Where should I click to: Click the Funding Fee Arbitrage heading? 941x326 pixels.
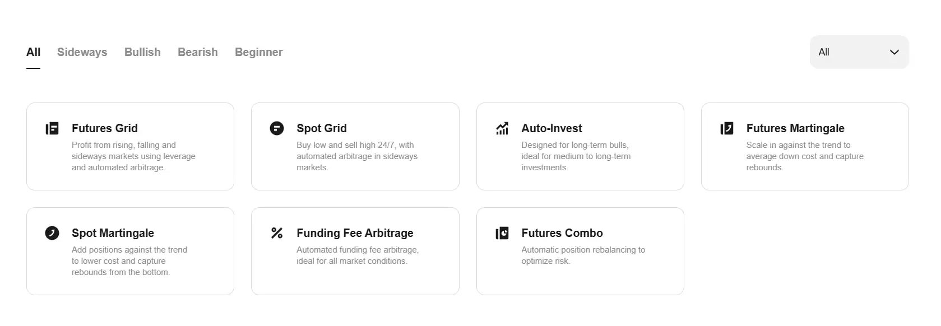[355, 233]
